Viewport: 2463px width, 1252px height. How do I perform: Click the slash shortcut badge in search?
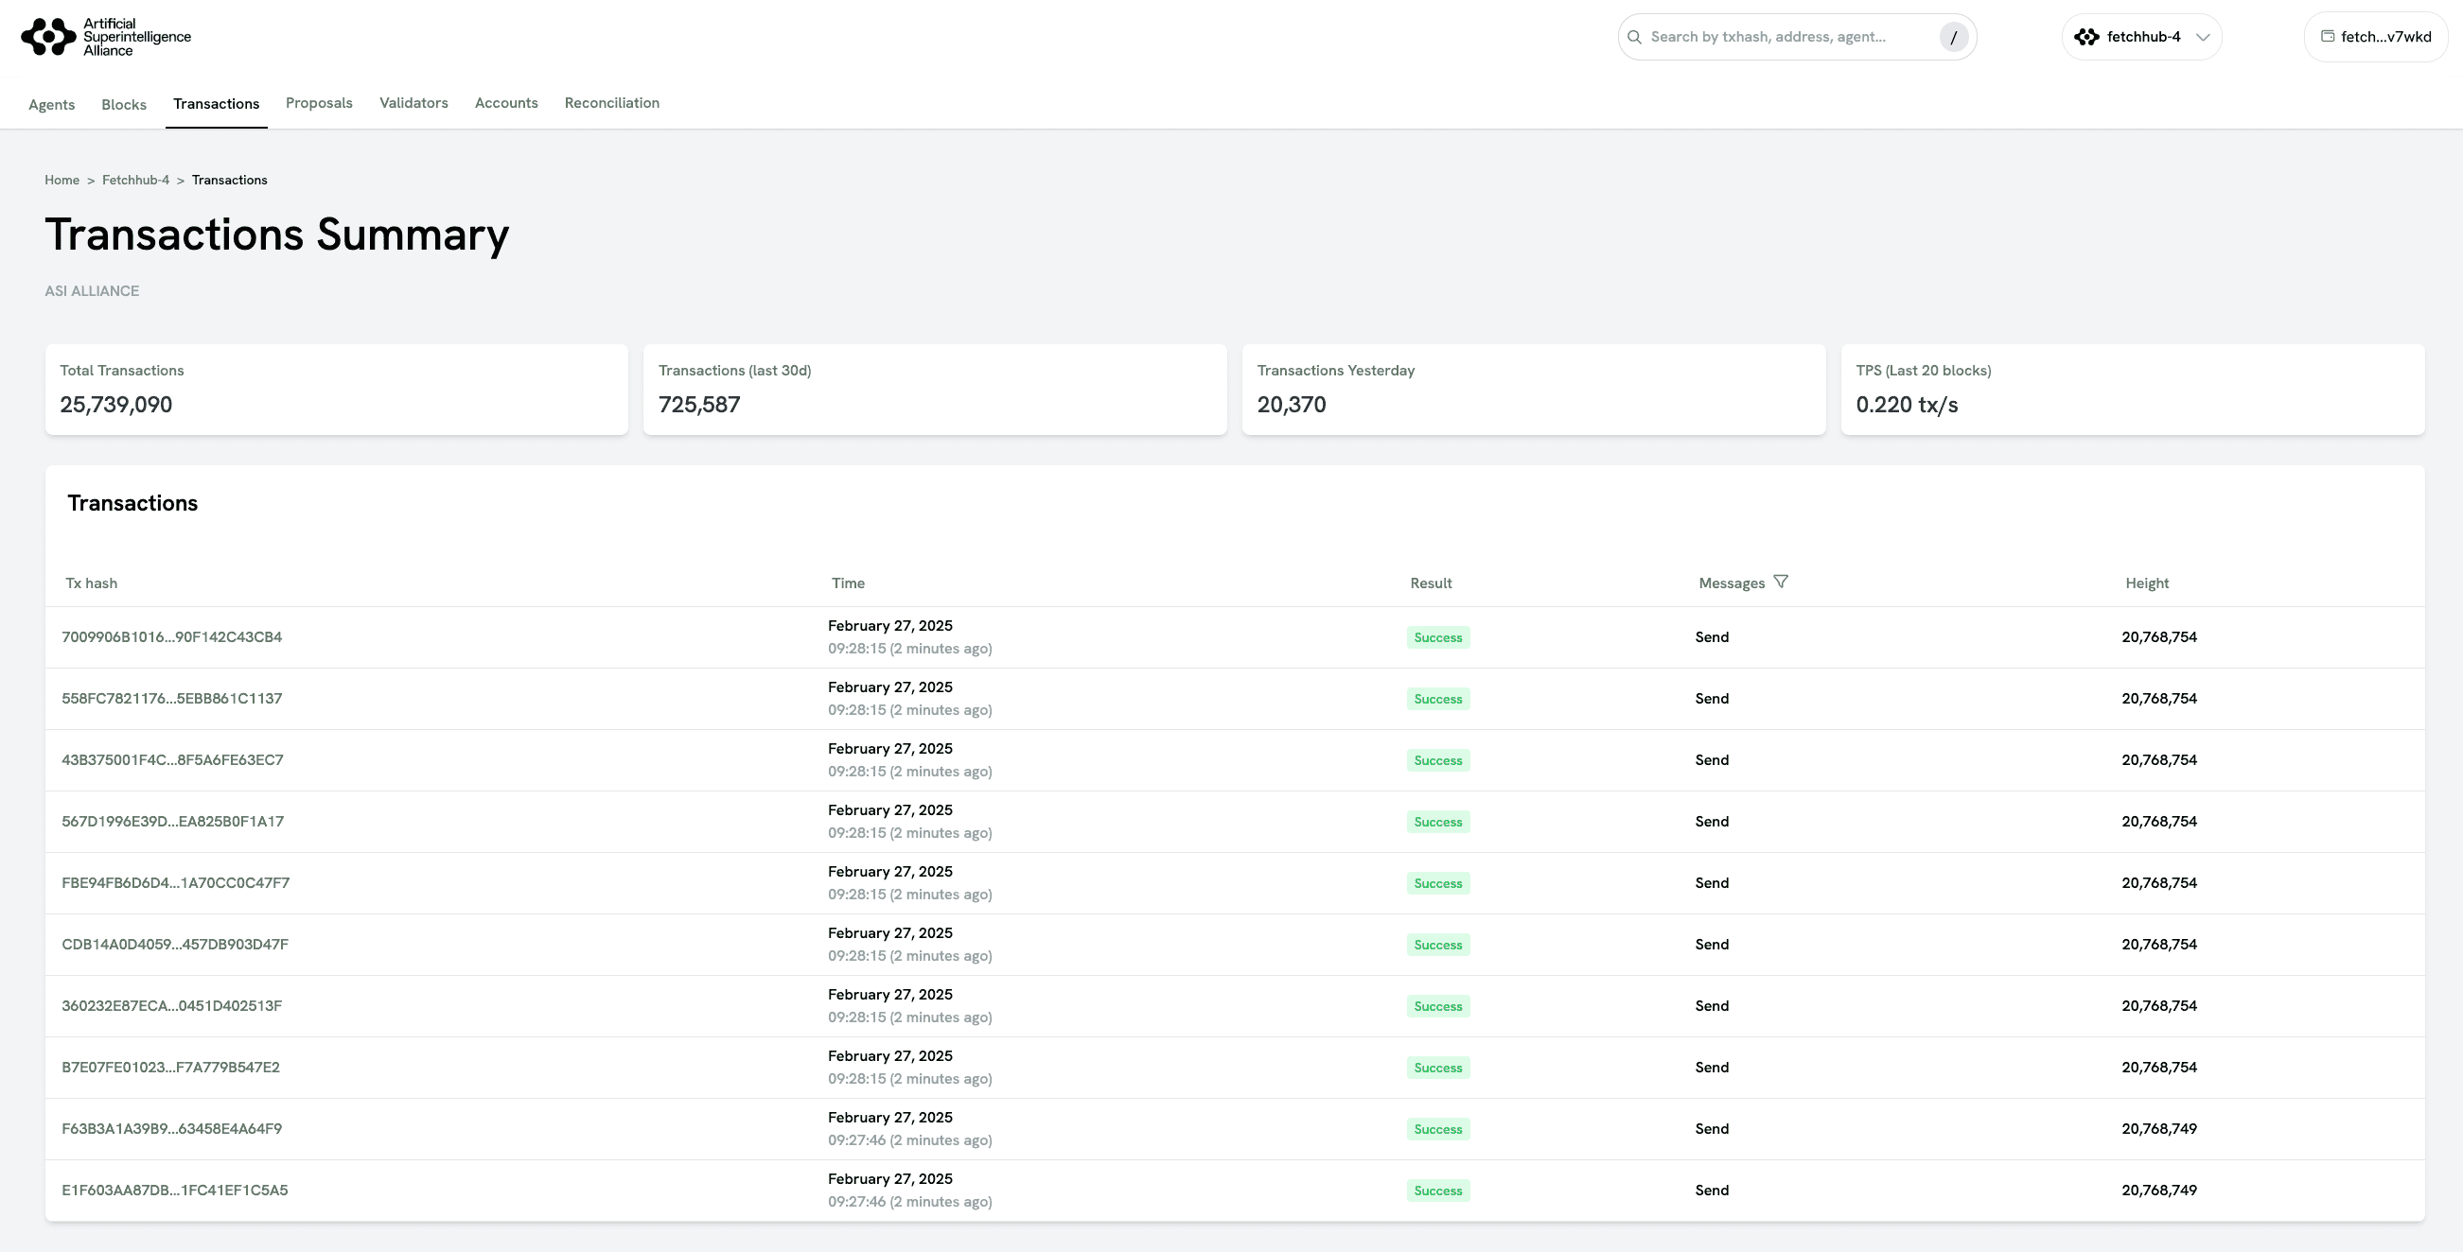(x=1953, y=37)
